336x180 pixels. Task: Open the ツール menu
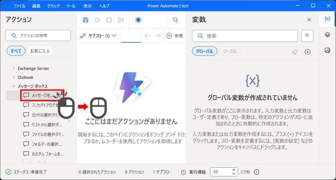coord(71,6)
